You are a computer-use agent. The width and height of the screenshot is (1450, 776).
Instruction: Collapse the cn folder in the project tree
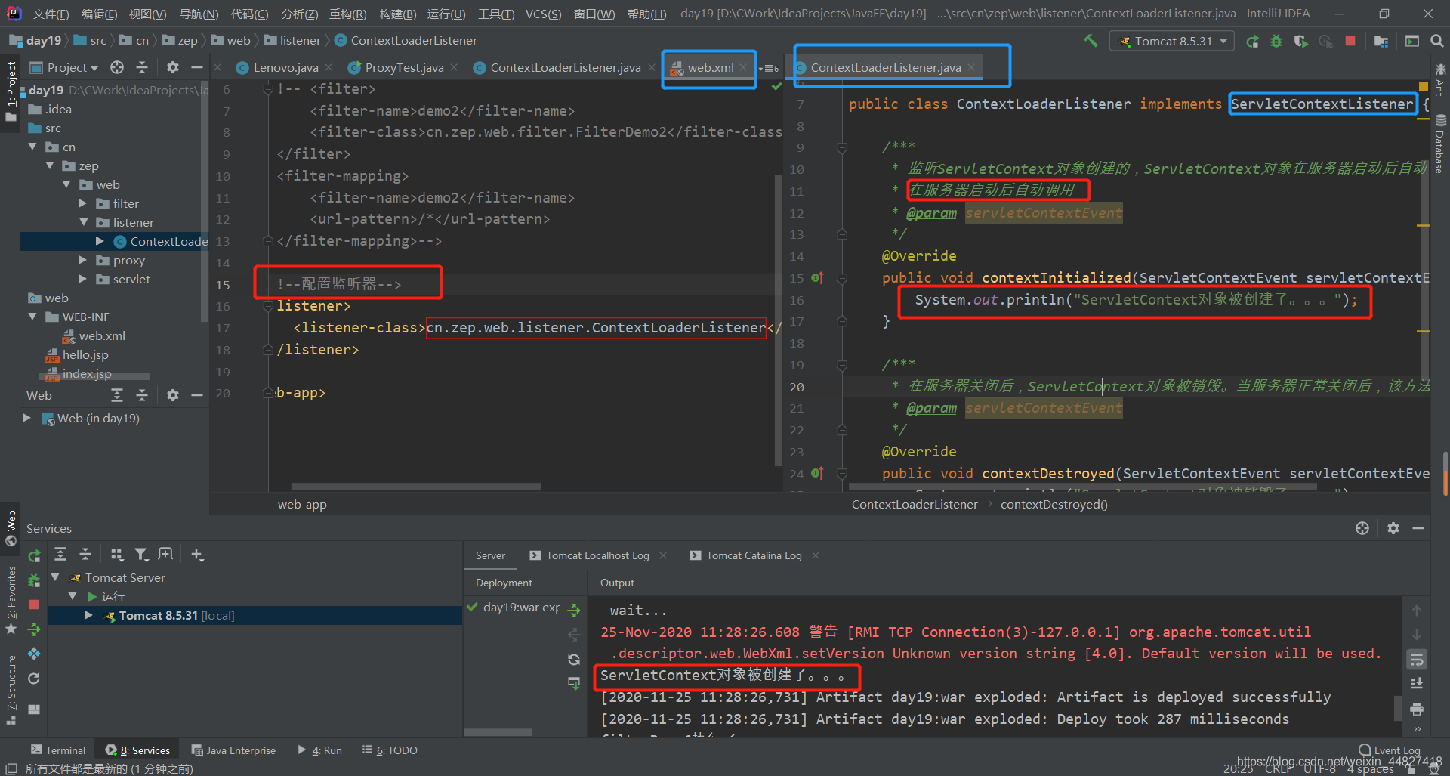coord(32,147)
